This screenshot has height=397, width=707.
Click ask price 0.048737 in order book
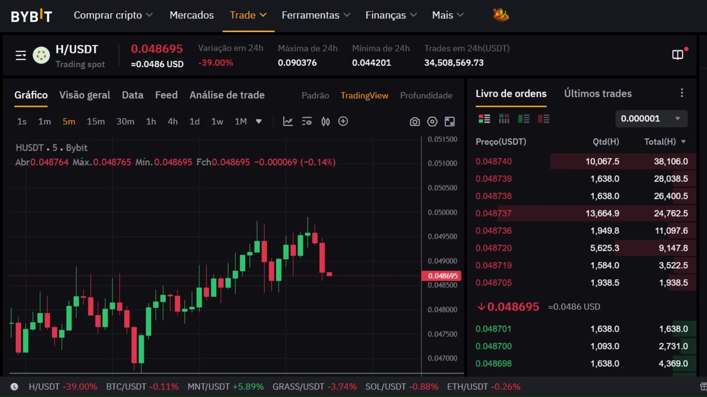click(494, 213)
